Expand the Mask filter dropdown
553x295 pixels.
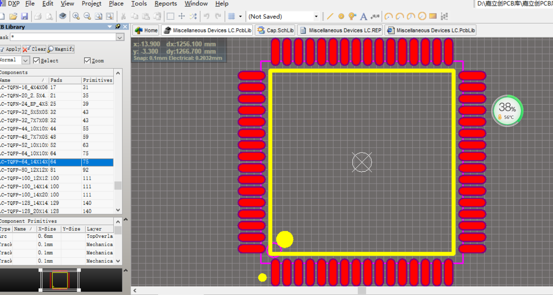click(x=120, y=37)
